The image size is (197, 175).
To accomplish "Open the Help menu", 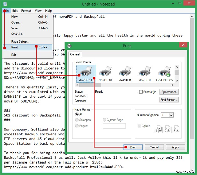I will pos(48,11).
